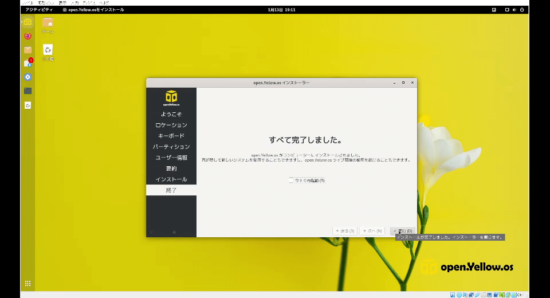Open the open.Yellow.osをインストール app menu

point(93,10)
